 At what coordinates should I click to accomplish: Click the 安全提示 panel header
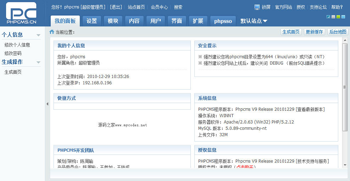(266, 46)
